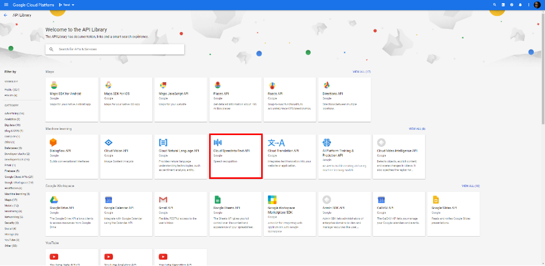Click the Cloud Natural Language API icon
Screen dimensions: 545x266
coord(163,142)
